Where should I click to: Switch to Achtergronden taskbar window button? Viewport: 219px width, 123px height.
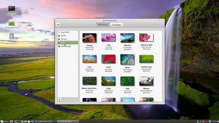point(68,122)
